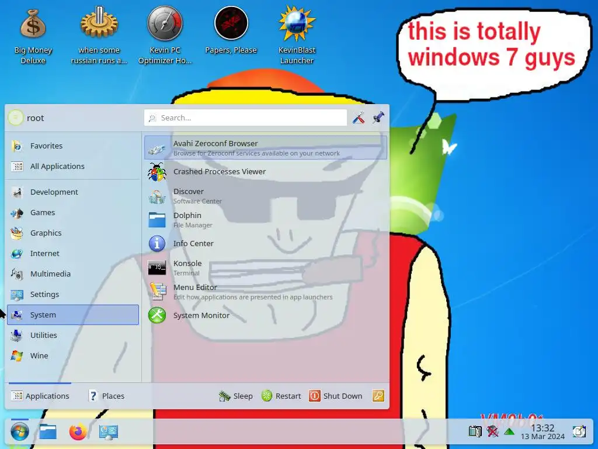Open system settings taskbar icon
The height and width of the screenshot is (449, 598).
tap(108, 432)
